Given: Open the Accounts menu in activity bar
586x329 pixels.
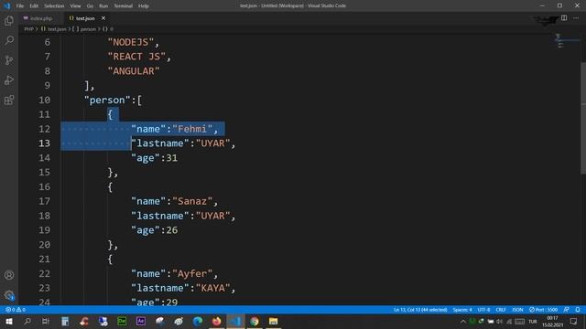Looking at the screenshot, I should click(9, 275).
